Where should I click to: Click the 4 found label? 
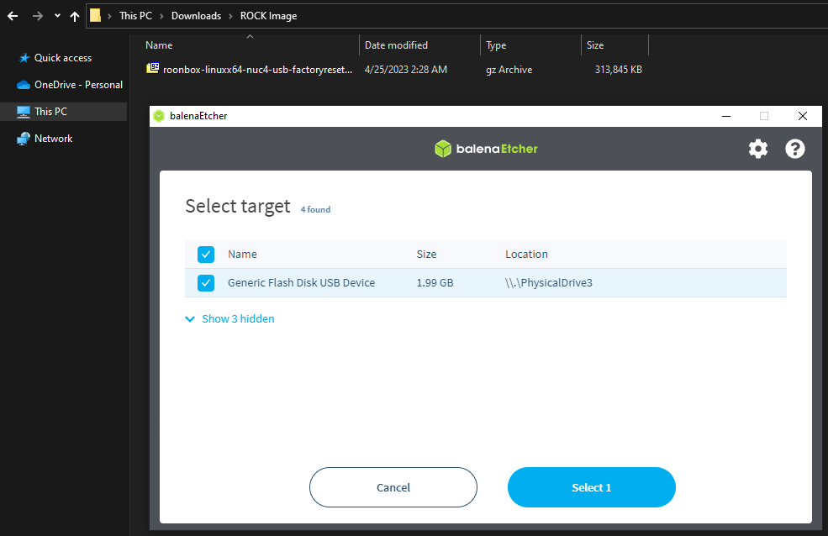(315, 209)
